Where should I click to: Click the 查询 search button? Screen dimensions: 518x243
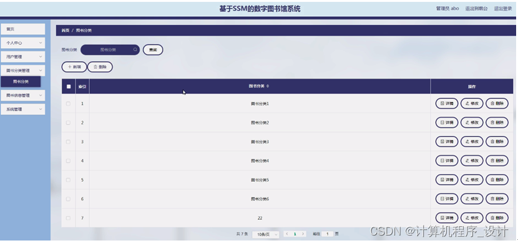153,49
